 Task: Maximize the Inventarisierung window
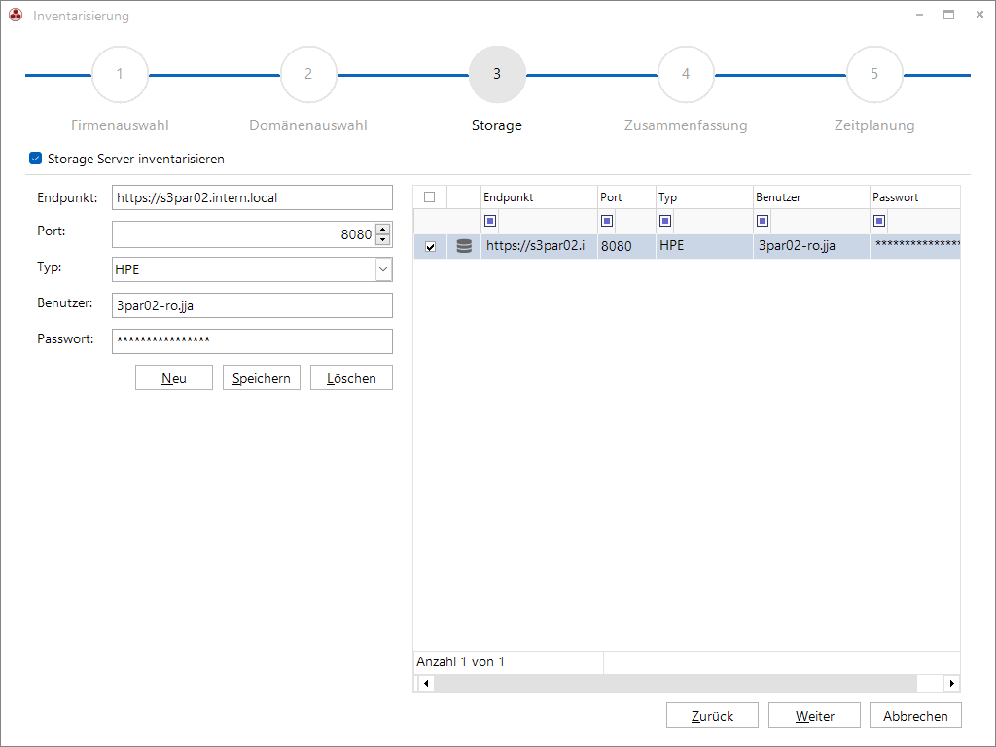coord(948,15)
